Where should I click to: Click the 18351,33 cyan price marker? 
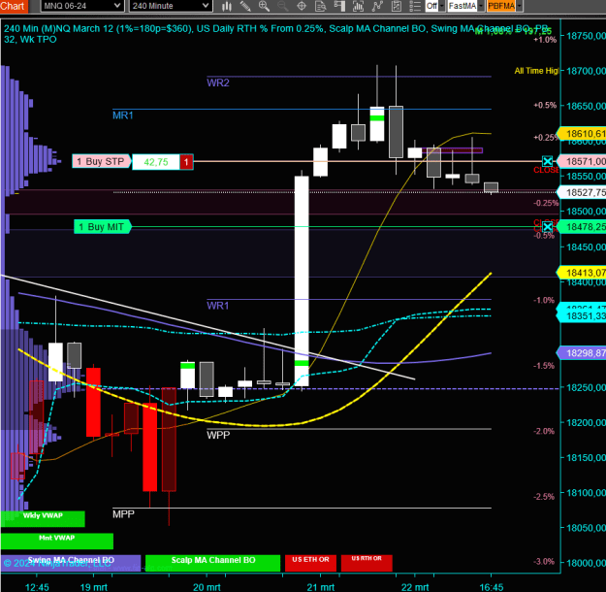click(x=582, y=316)
